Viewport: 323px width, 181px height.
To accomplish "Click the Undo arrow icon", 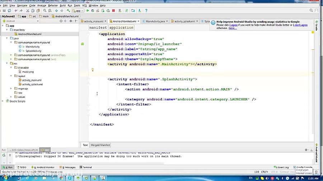I will tap(16, 10).
